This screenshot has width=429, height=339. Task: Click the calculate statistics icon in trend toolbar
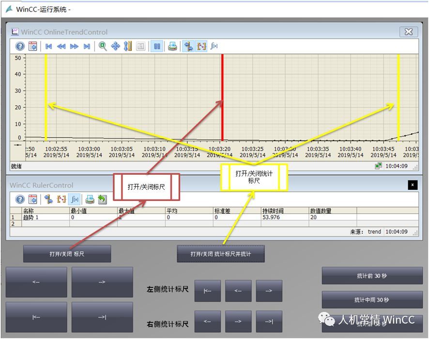click(x=214, y=46)
